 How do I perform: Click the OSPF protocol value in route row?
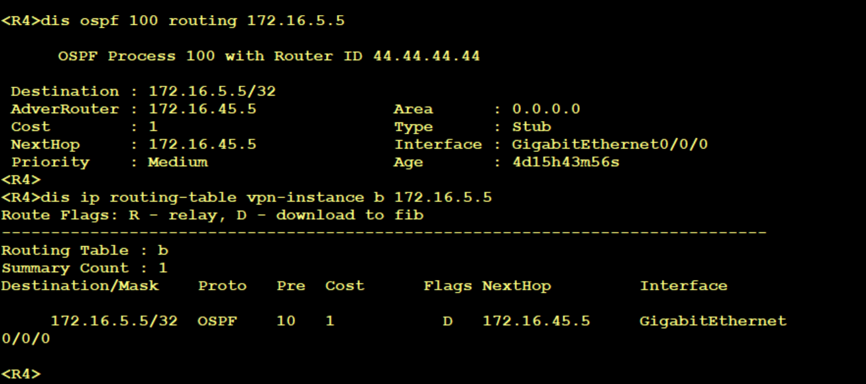tap(217, 321)
